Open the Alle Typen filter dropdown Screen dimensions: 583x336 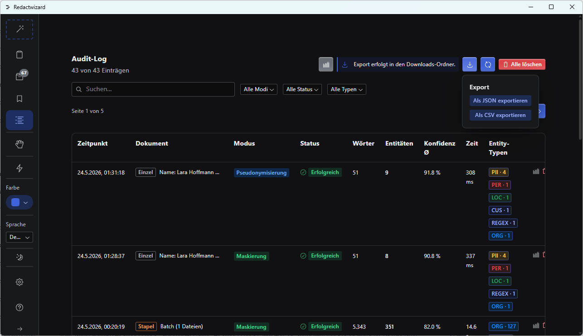coord(347,89)
